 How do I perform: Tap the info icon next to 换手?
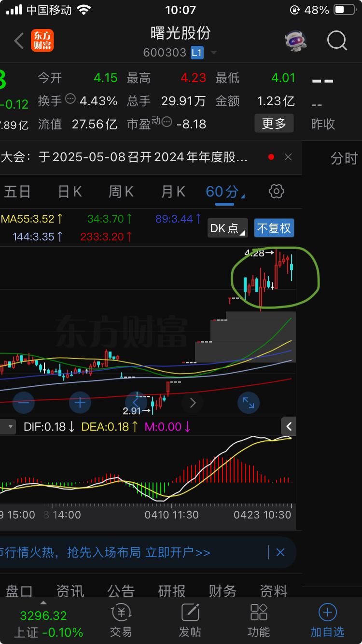click(x=70, y=99)
